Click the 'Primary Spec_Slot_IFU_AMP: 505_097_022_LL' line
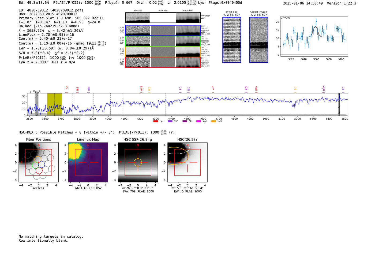 61,18
